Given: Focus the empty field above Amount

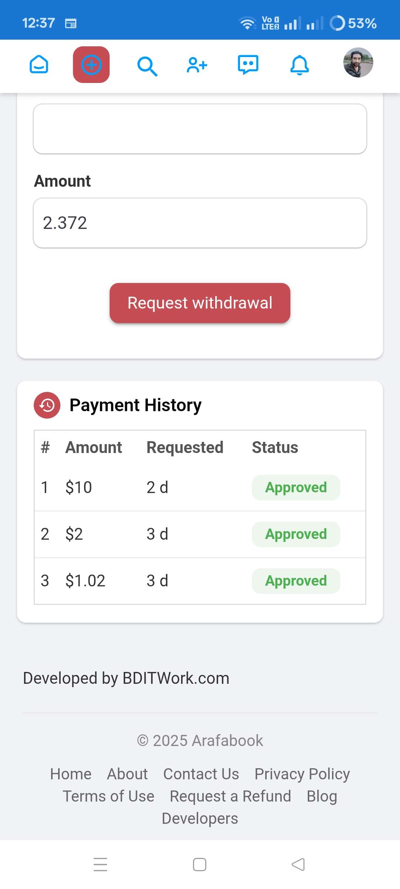Looking at the screenshot, I should 200,129.
